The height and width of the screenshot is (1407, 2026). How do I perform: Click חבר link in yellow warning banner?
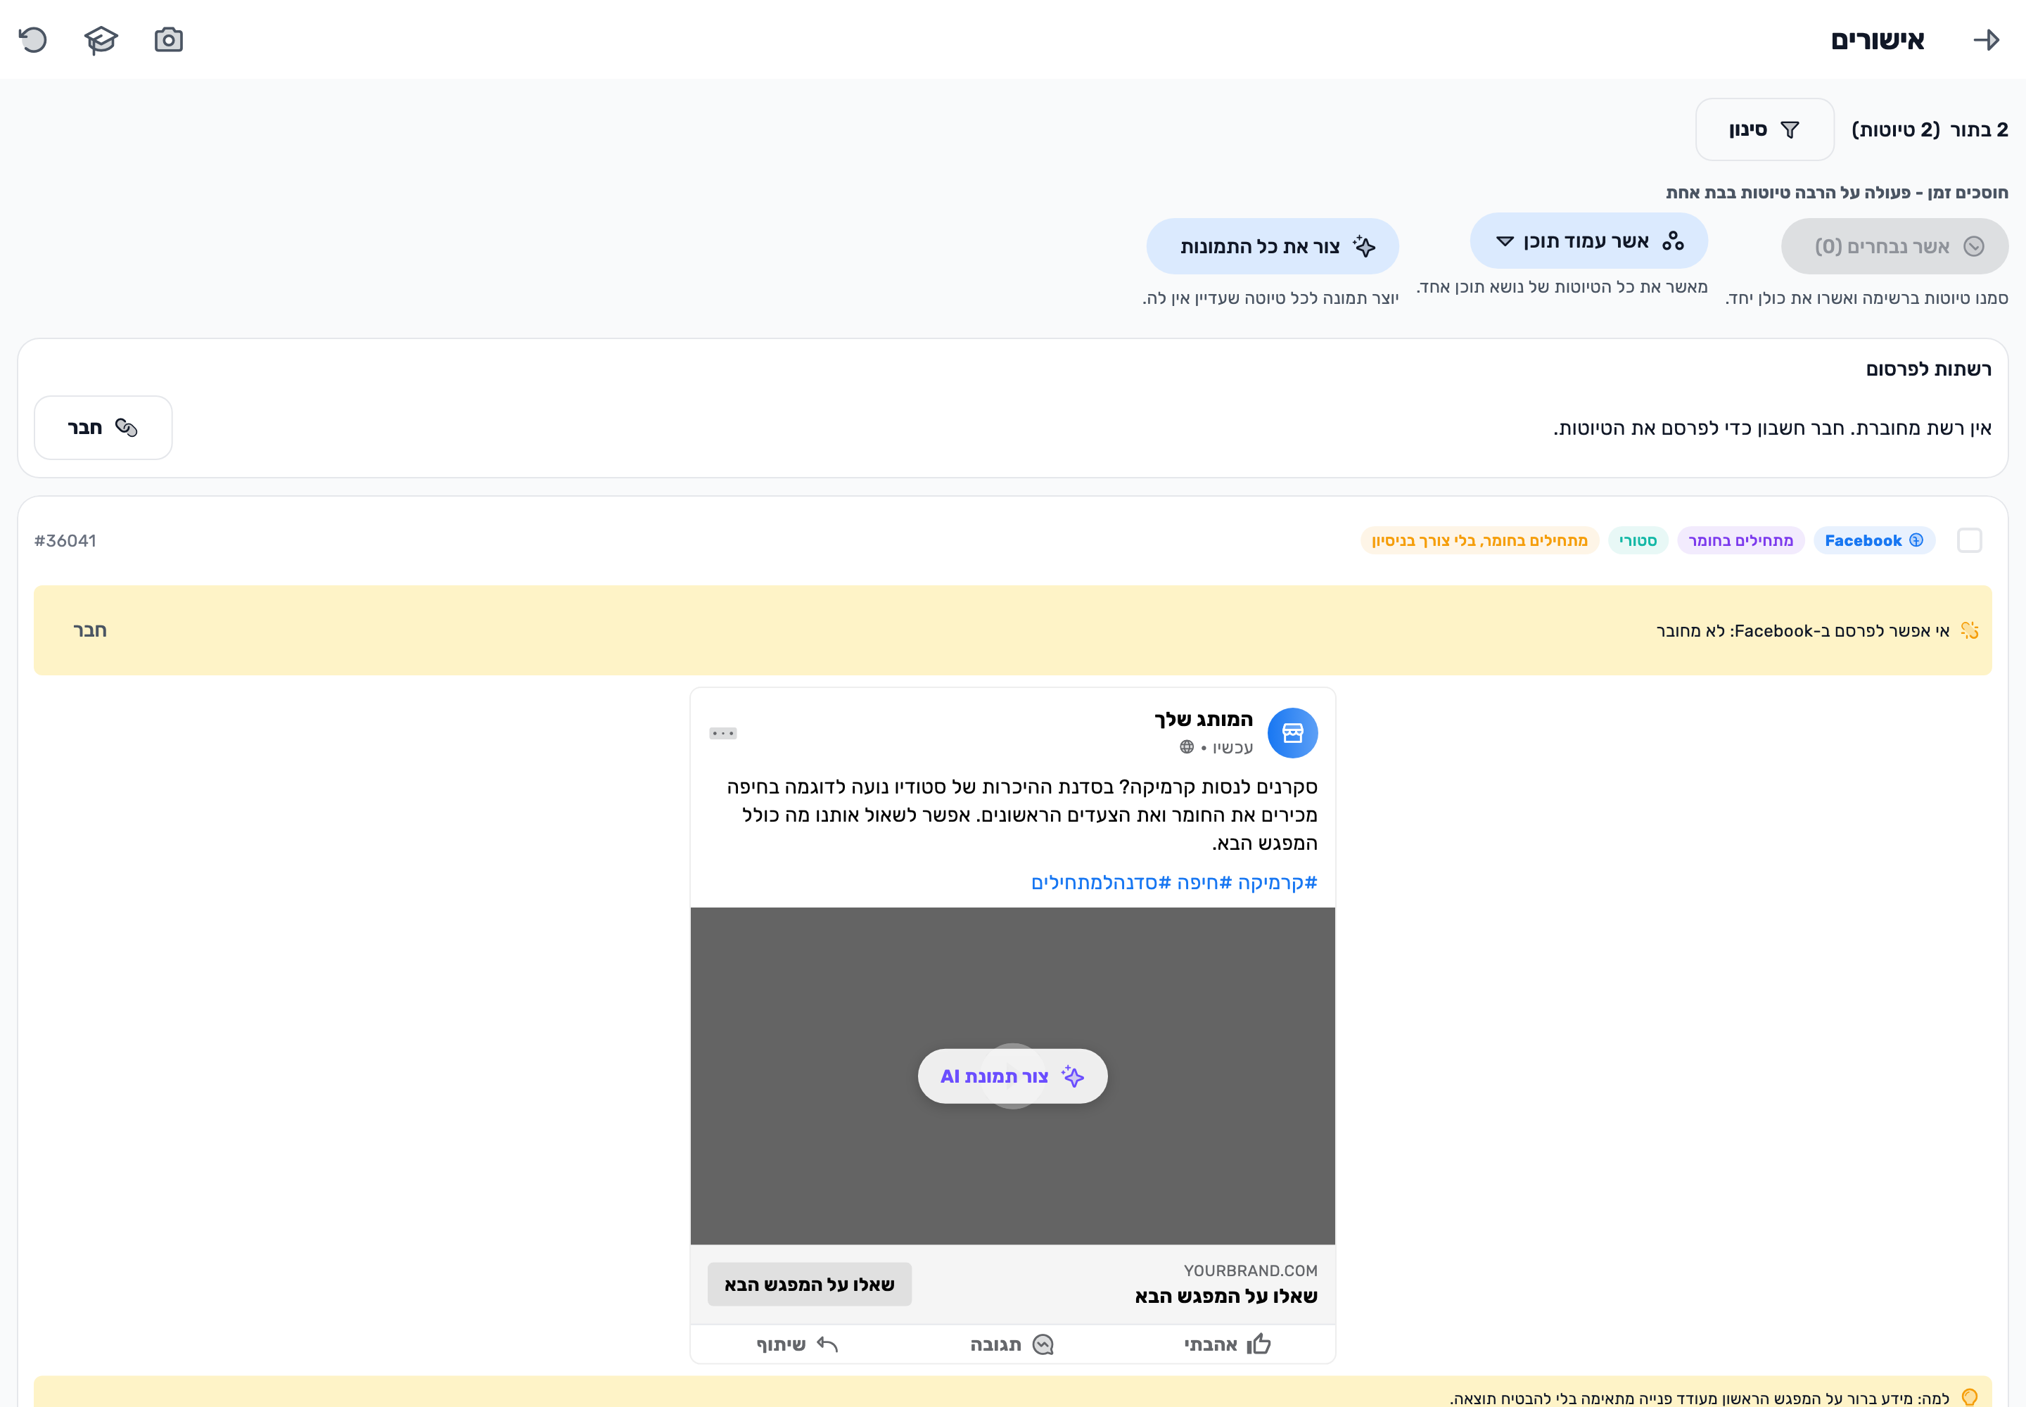pos(90,630)
